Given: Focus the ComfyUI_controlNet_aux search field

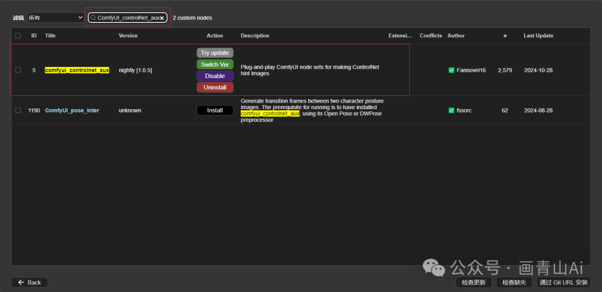Looking at the screenshot, I should (x=128, y=18).
